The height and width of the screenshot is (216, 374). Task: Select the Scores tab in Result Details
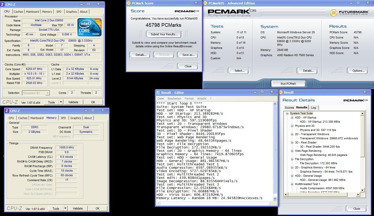[x=289, y=108]
